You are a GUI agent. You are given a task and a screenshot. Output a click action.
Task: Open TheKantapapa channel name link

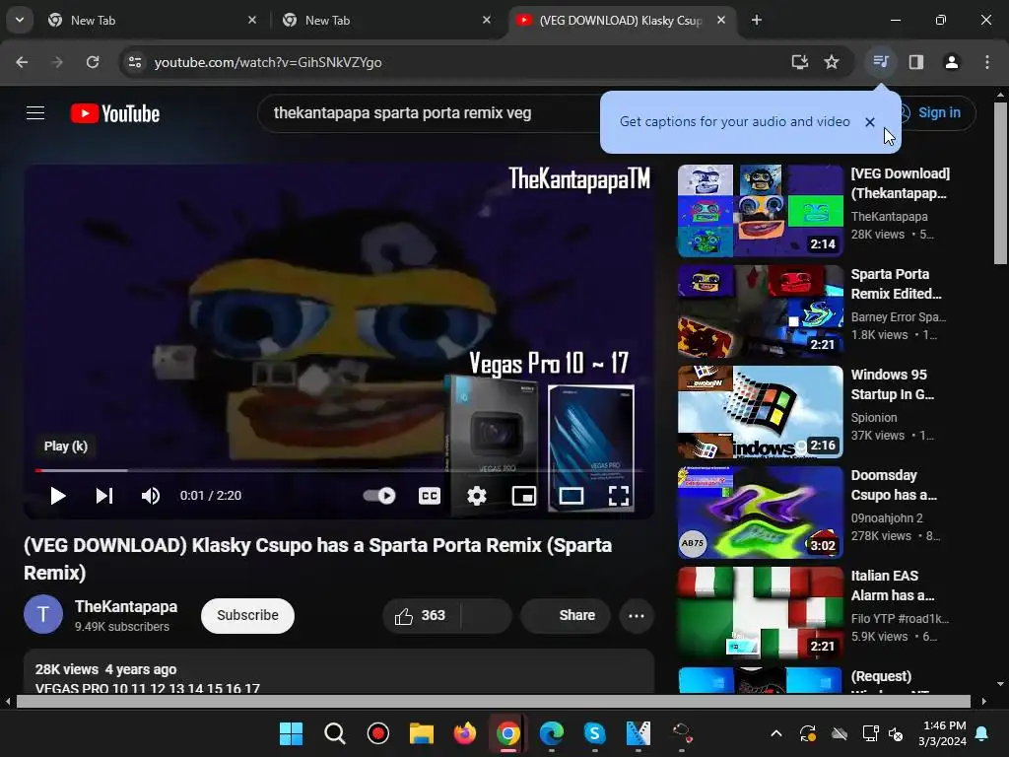click(126, 607)
